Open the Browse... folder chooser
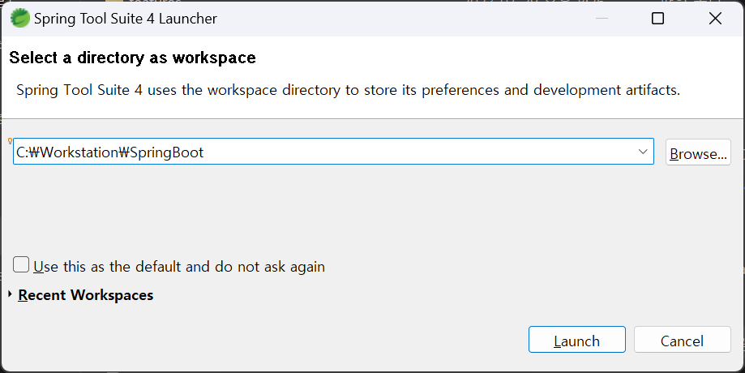 pos(698,152)
